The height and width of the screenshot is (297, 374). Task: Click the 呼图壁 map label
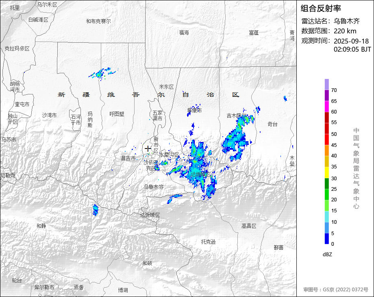pyautogui.click(x=117, y=114)
